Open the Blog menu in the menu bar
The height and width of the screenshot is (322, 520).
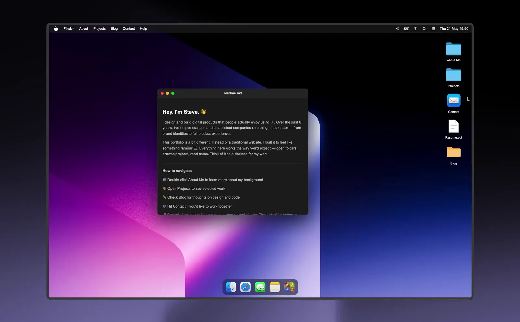[x=114, y=29]
